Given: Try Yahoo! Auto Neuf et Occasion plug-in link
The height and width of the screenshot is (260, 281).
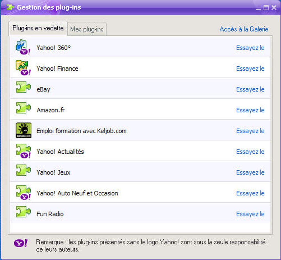Looking at the screenshot, I should click(x=250, y=193).
